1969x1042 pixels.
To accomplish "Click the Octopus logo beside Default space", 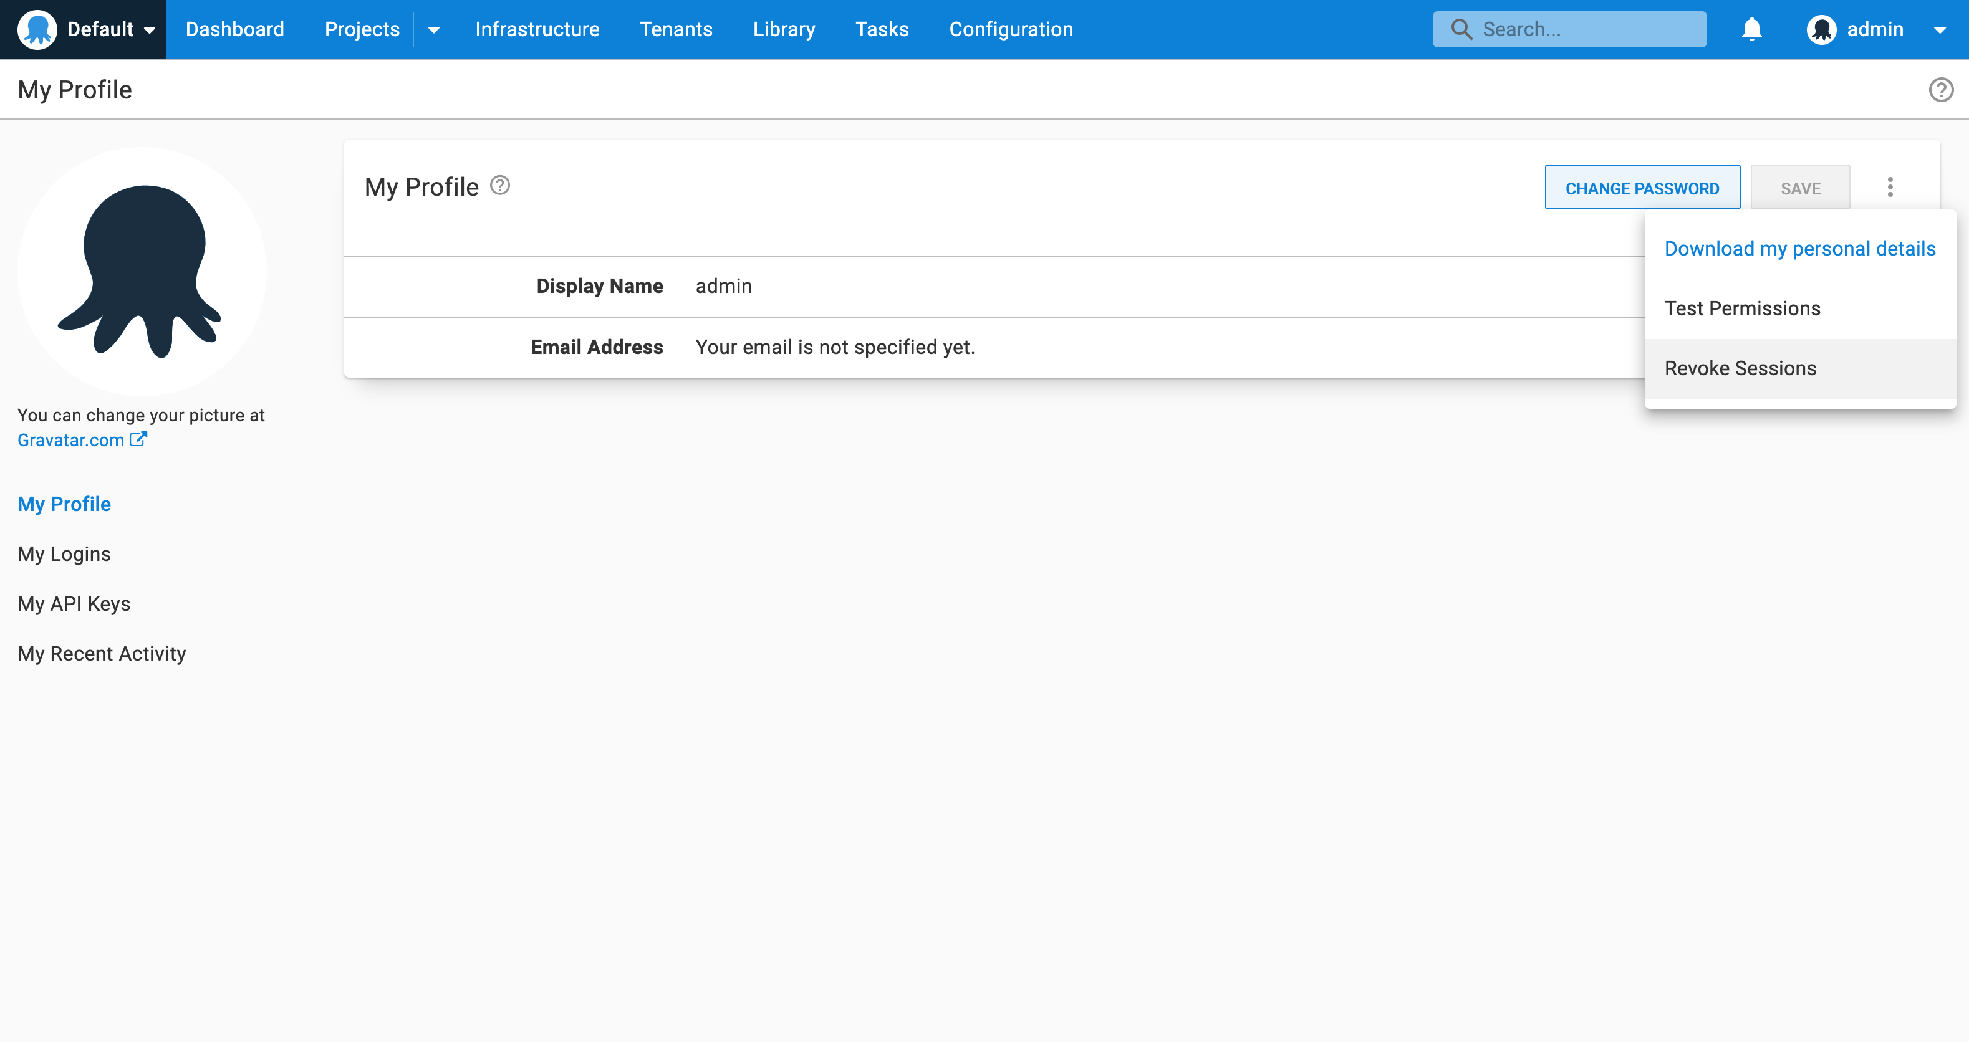I will pyautogui.click(x=37, y=29).
